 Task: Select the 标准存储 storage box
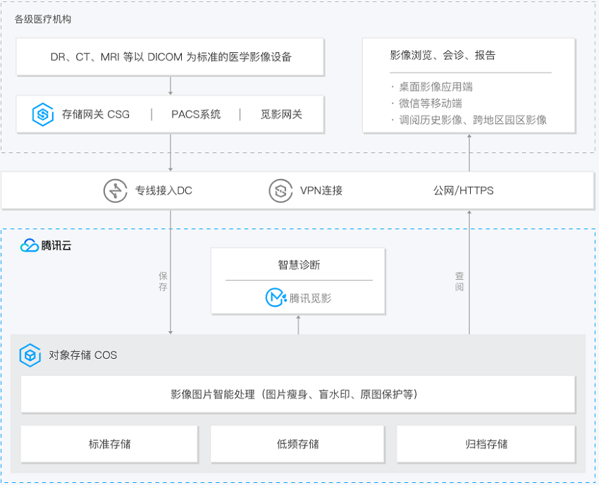[x=110, y=444]
